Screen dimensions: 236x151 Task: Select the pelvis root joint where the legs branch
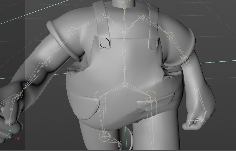tap(125, 84)
